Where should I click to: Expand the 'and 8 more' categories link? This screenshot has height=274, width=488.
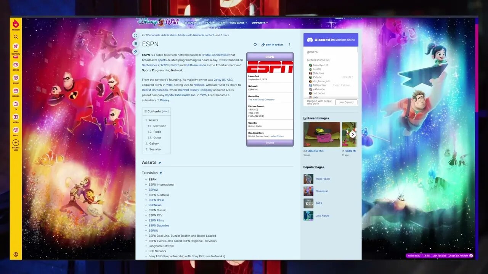tap(222, 35)
